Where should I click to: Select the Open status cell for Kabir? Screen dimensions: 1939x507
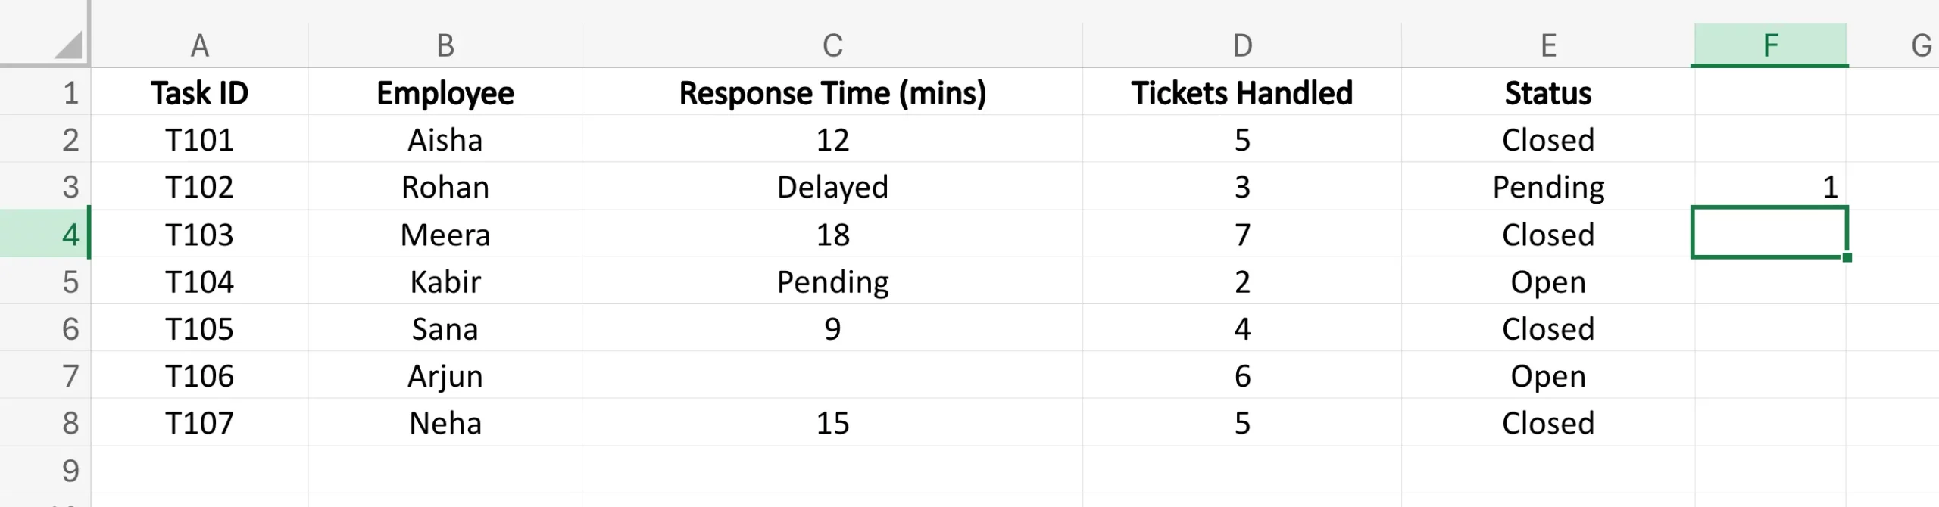(1547, 281)
